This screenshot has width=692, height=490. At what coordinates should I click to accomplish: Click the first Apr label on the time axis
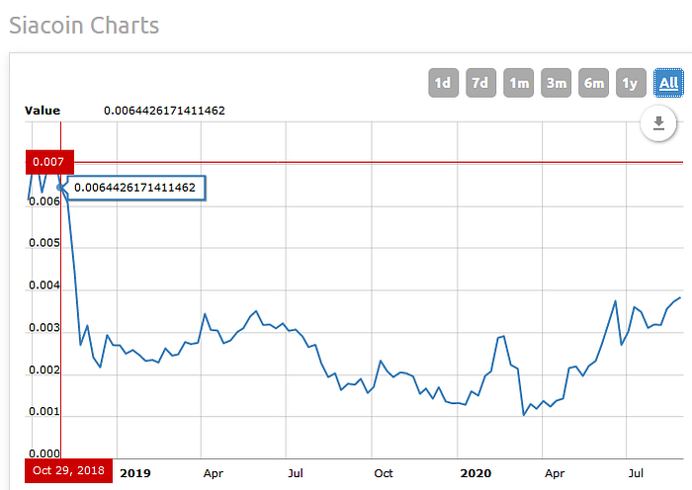214,474
